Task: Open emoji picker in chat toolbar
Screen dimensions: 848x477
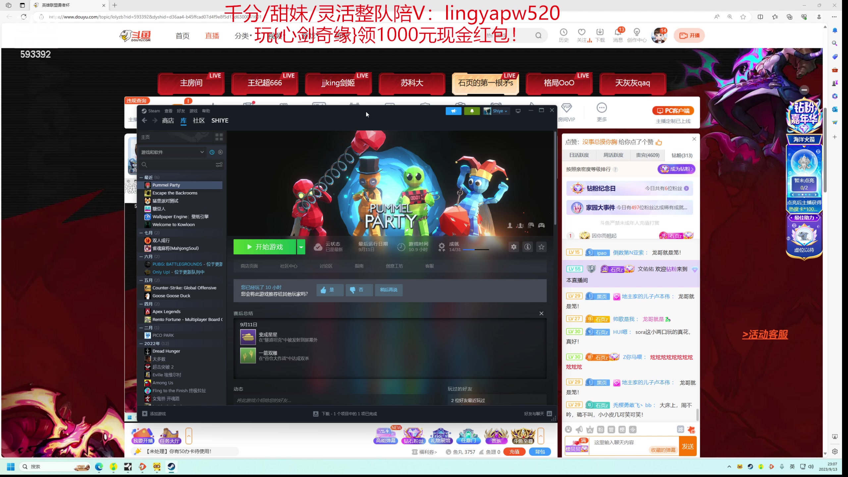Action: (x=568, y=430)
